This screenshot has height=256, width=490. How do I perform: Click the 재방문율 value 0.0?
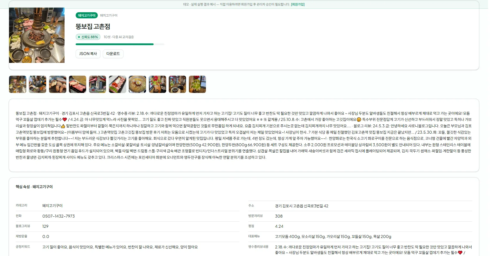click(46, 236)
